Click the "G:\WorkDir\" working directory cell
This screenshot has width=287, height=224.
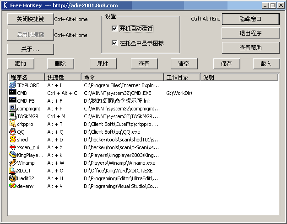[179, 93]
